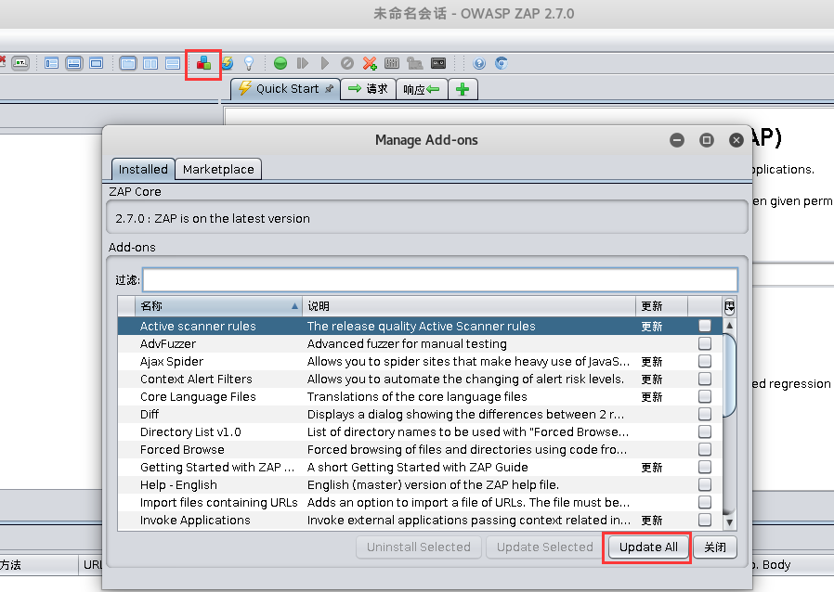This screenshot has width=834, height=592.
Task: Check the Active scanner rules checkbox
Action: point(705,326)
